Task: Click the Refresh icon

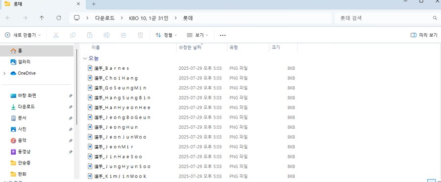Action: pos(59,18)
